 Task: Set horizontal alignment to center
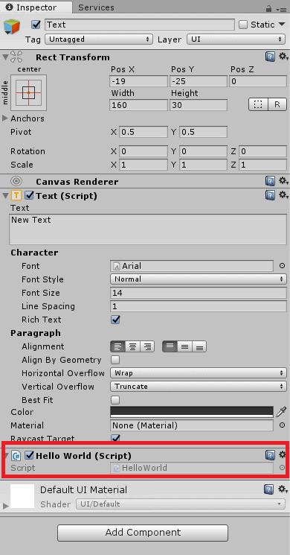coord(133,346)
